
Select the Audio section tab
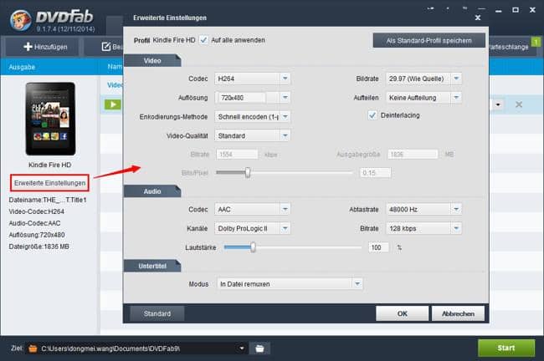click(x=152, y=191)
